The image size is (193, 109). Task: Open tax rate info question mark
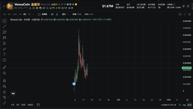click(174, 5)
